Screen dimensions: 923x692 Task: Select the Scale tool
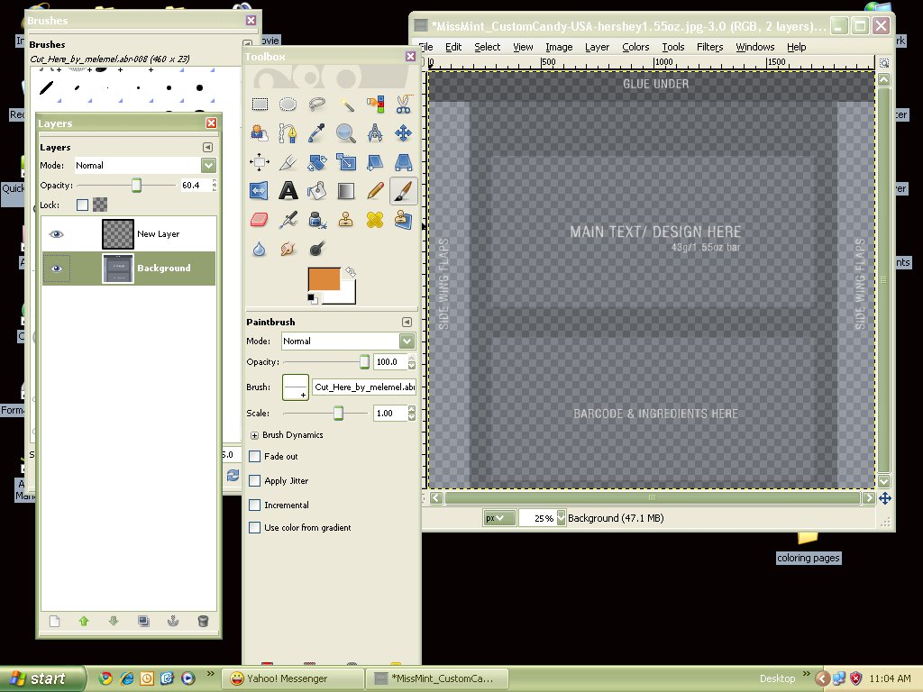346,162
